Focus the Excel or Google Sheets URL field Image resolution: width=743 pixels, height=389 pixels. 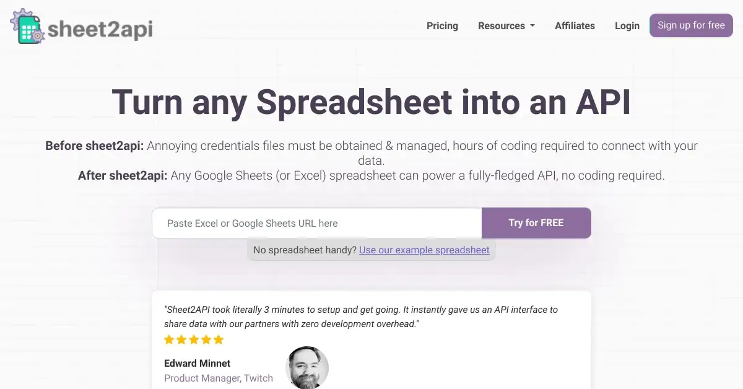pos(316,223)
